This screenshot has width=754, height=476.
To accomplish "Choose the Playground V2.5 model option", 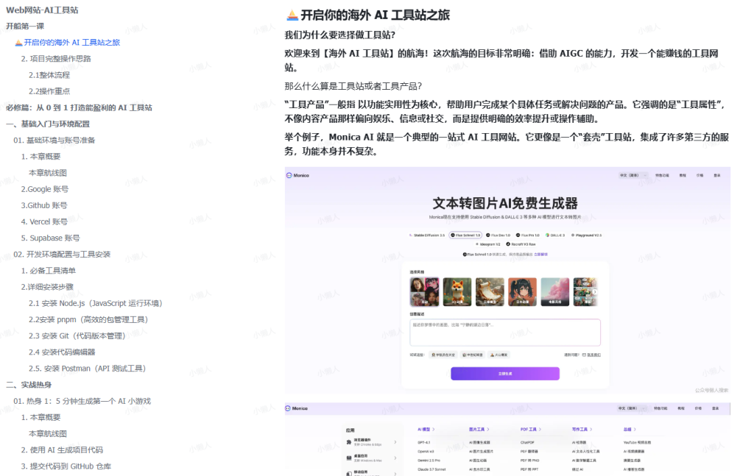I will 586,235.
